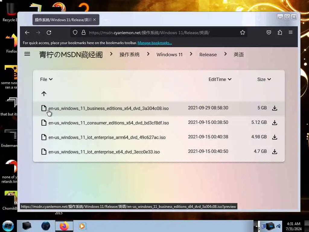Click the 4.7 GB size value
The image size is (309, 232).
click(260, 151)
